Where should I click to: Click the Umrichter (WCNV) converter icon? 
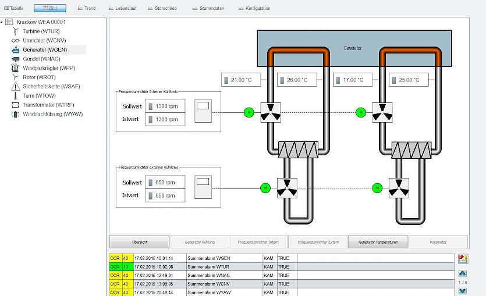(x=15, y=41)
